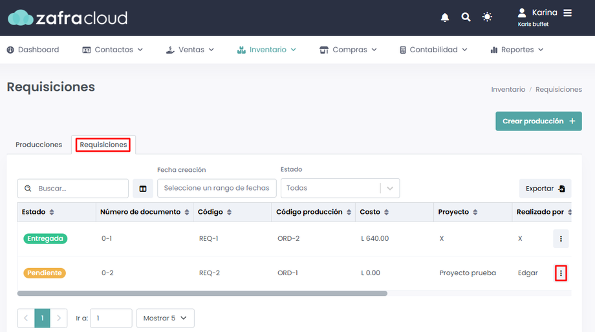The height and width of the screenshot is (332, 595).
Task: Select page 1 in pagination
Action: click(x=42, y=318)
